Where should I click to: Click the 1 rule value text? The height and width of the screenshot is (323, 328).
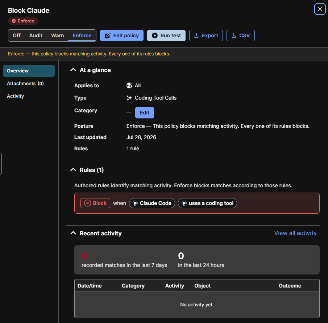pos(133,148)
